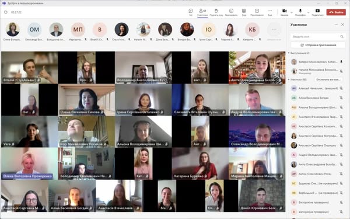Click the Отправка приглашения button
Image resolution: width=350 pixels, height=219 pixels.
(x=318, y=45)
